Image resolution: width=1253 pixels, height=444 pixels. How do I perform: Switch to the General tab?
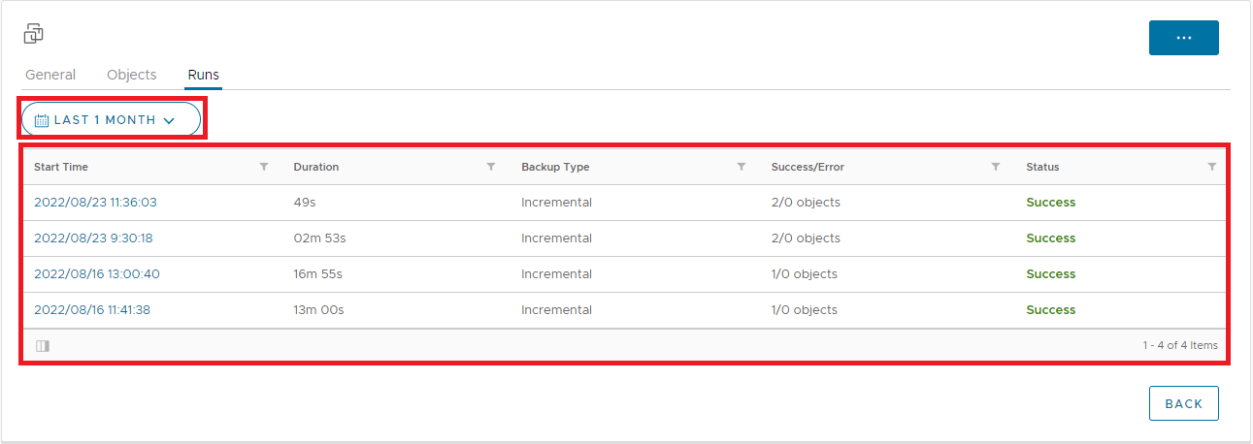[x=50, y=75]
